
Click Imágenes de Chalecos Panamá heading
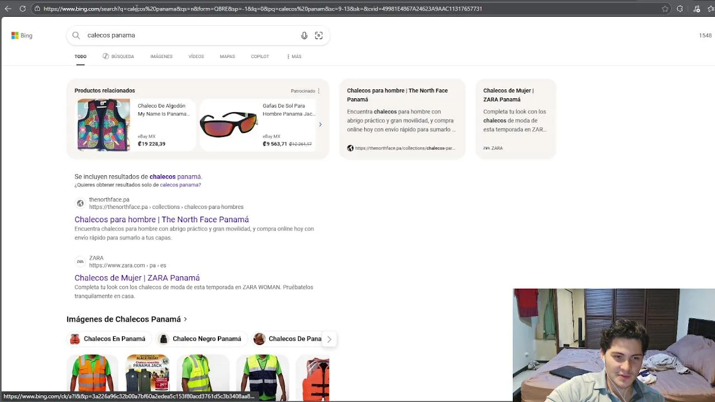[x=123, y=319]
